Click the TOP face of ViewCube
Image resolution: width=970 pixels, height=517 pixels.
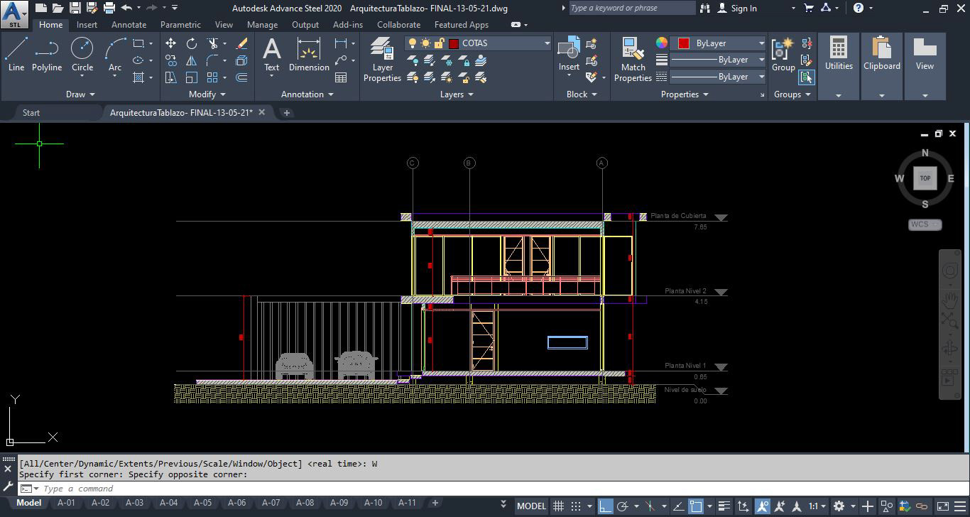925,178
